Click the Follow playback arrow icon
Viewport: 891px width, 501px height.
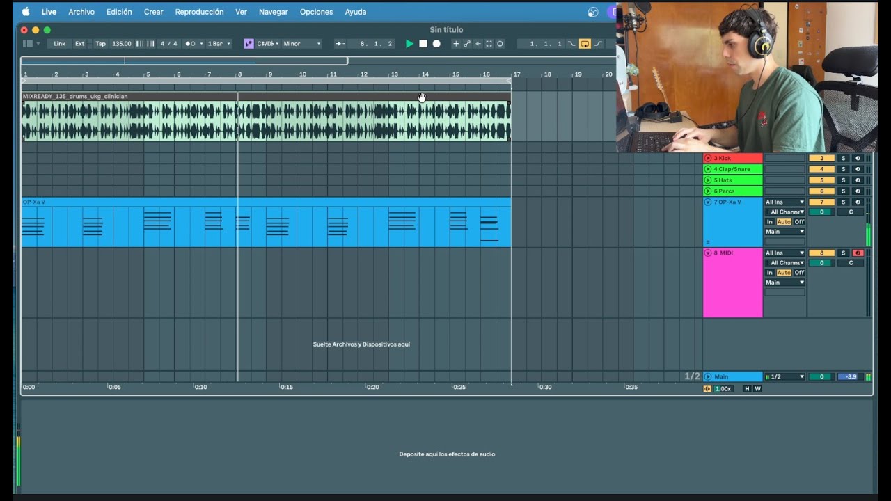click(x=340, y=43)
